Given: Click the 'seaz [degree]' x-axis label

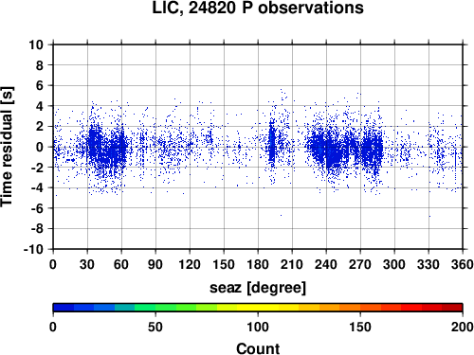Looking at the screenshot, I should tap(258, 288).
